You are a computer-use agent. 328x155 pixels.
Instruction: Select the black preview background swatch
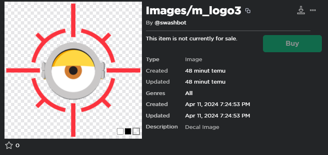tap(128, 131)
